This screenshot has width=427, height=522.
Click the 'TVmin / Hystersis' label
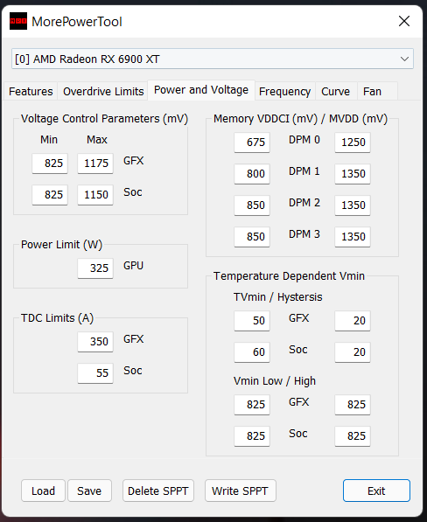(277, 297)
